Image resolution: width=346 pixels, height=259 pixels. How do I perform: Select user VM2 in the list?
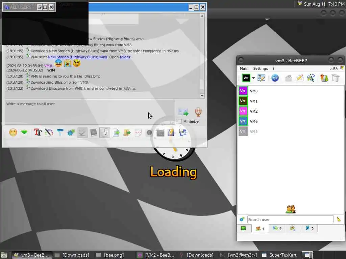point(291,111)
